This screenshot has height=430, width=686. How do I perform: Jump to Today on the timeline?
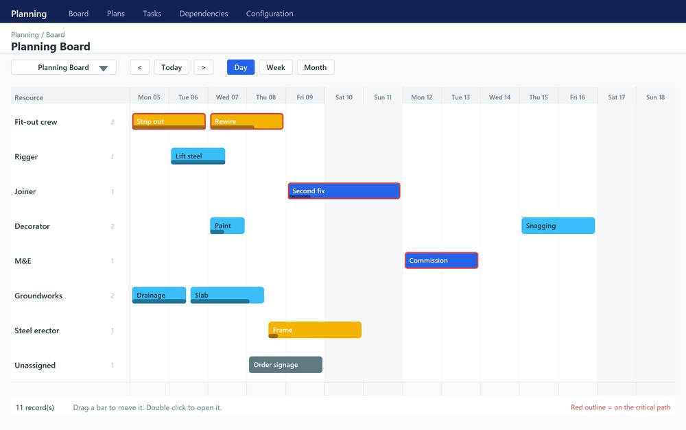[171, 67]
